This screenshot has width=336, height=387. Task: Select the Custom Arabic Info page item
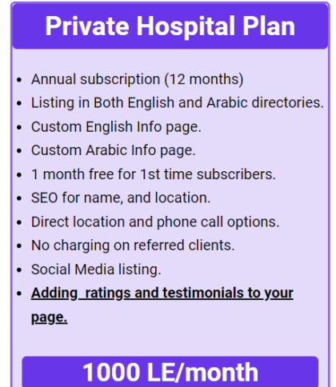114,150
